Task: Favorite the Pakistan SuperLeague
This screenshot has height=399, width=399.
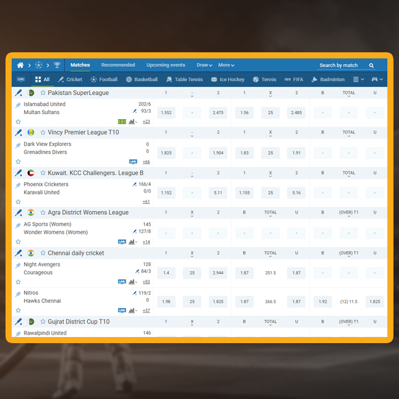Action: (x=43, y=93)
